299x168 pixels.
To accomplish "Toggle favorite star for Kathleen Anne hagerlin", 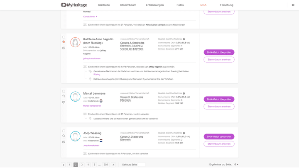I will coord(64,42).
